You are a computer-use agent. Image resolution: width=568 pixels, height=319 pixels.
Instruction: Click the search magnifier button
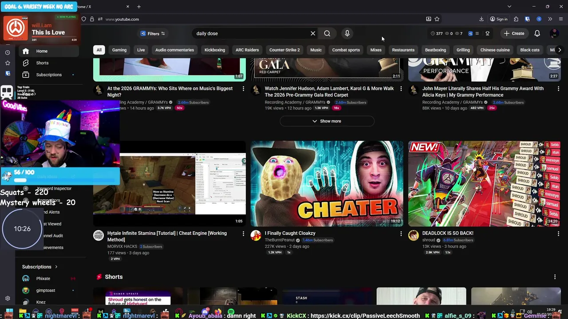pos(327,33)
